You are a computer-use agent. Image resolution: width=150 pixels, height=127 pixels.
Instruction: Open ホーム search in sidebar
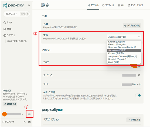8,22
